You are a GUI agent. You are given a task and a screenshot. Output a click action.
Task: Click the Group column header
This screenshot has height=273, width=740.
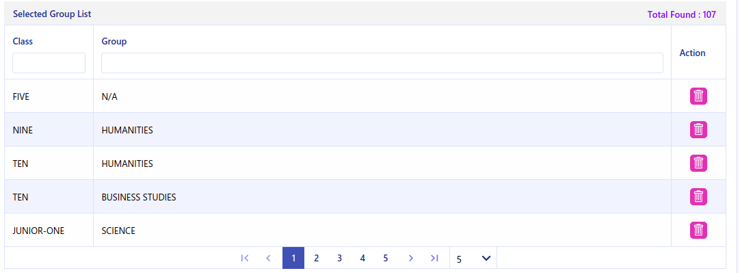click(x=114, y=41)
